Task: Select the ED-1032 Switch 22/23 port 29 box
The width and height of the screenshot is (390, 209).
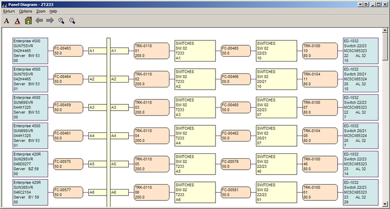Action: (x=361, y=192)
